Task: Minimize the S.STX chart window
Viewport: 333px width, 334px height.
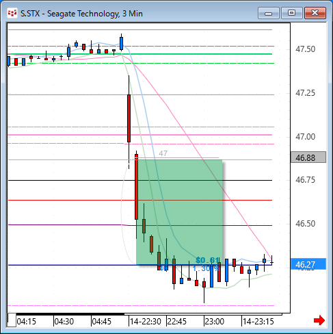Action: click(x=268, y=13)
